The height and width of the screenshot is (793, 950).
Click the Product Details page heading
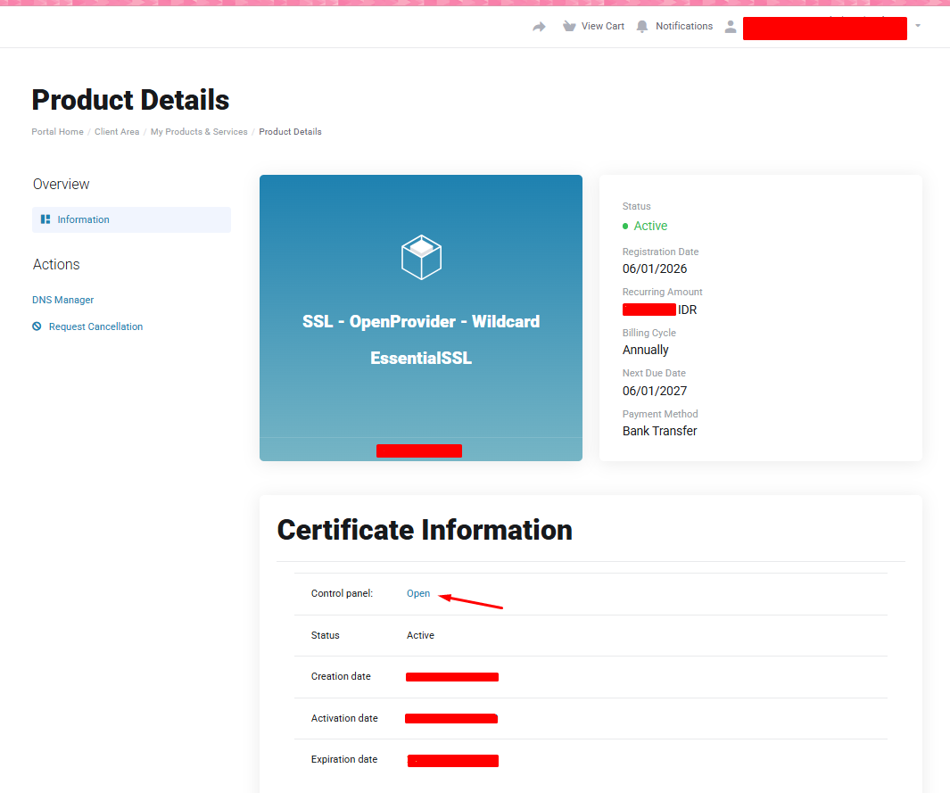[130, 100]
